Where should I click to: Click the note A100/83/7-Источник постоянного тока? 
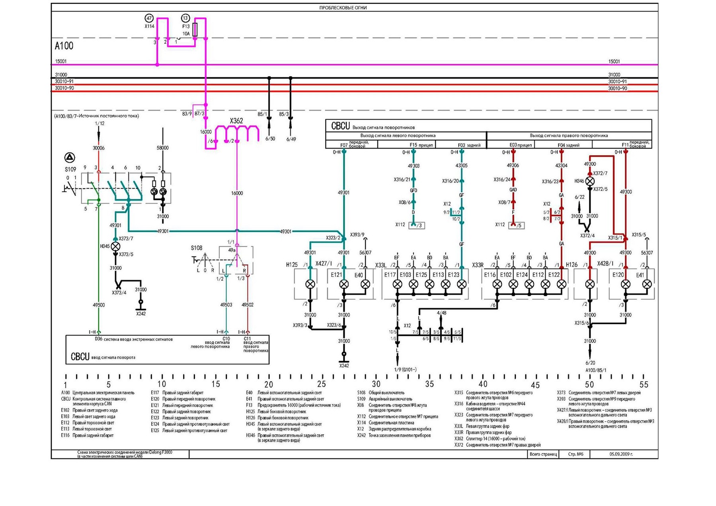point(96,116)
